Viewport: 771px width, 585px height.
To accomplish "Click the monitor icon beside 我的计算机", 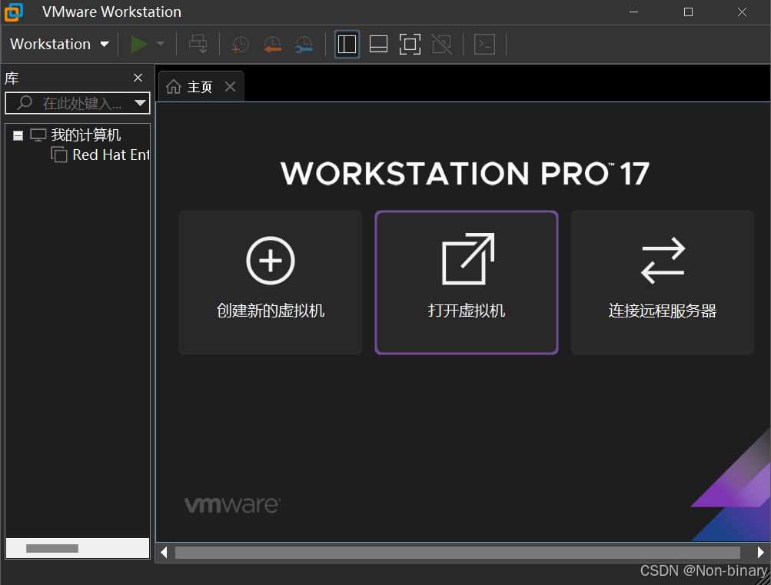I will pyautogui.click(x=38, y=135).
